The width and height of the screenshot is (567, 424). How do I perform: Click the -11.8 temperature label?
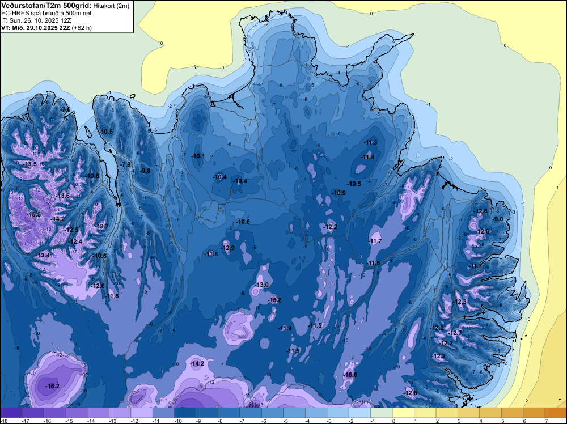pos(211,254)
